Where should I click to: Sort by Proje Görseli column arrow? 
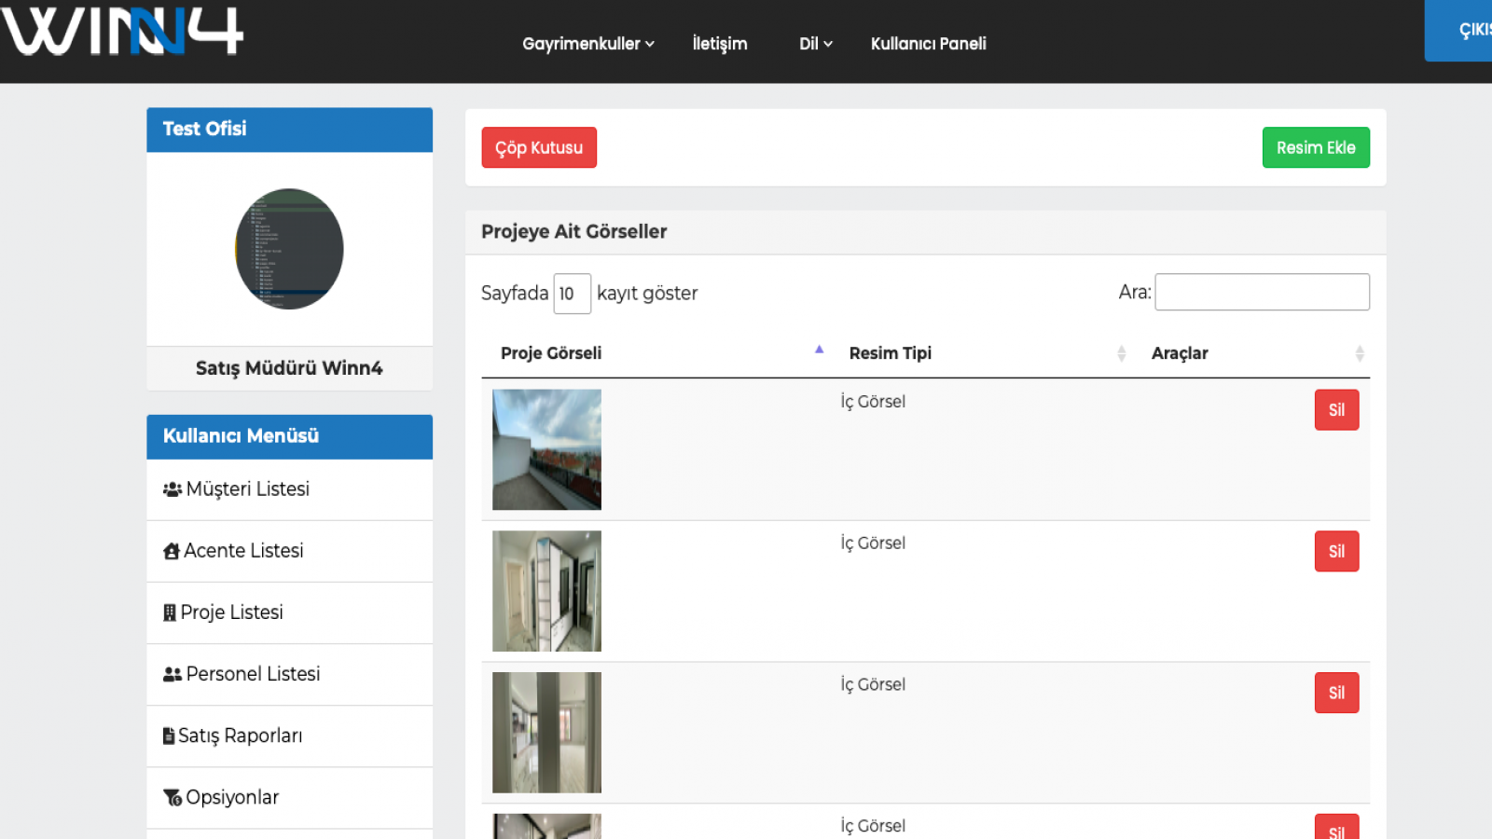pos(820,350)
